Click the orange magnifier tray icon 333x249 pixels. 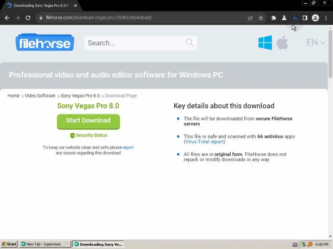(310, 244)
